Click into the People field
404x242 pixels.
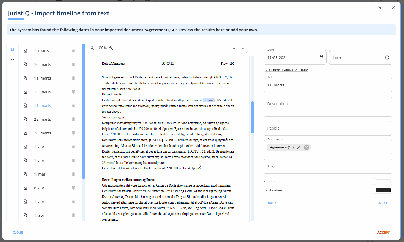click(x=328, y=128)
